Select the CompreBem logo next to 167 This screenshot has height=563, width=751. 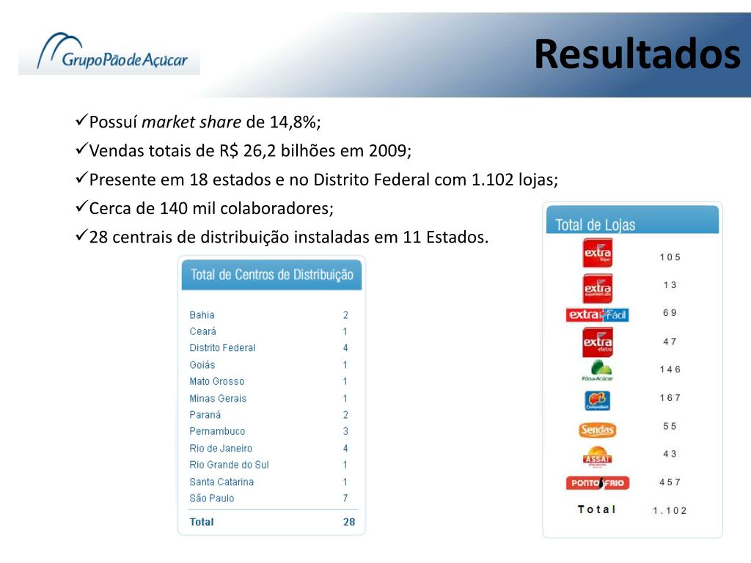(597, 401)
